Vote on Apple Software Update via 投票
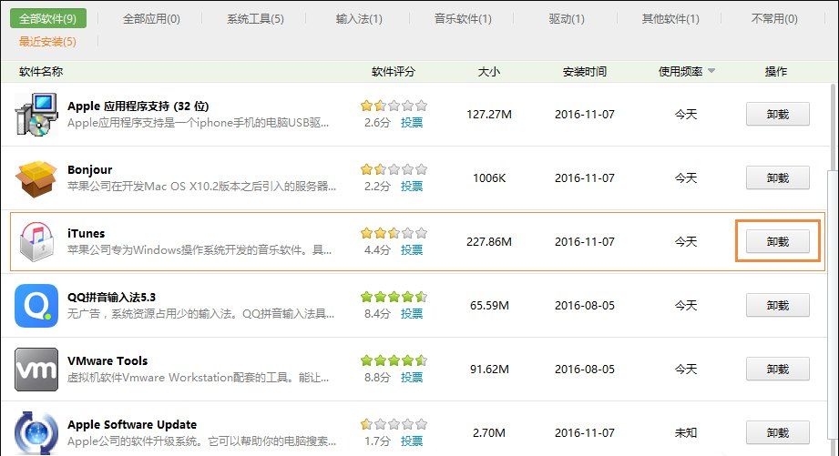 point(412,441)
